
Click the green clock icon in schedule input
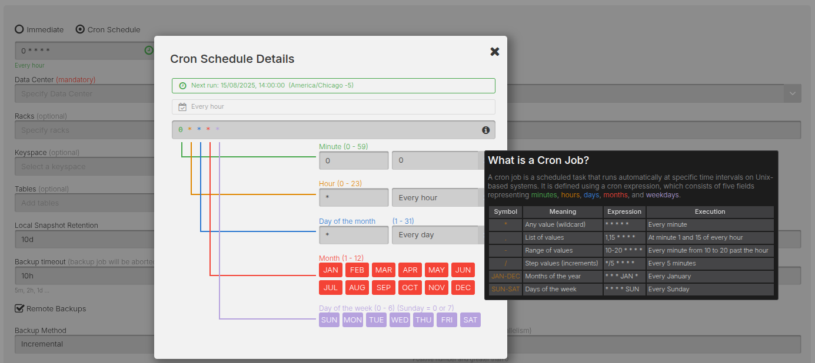[149, 51]
